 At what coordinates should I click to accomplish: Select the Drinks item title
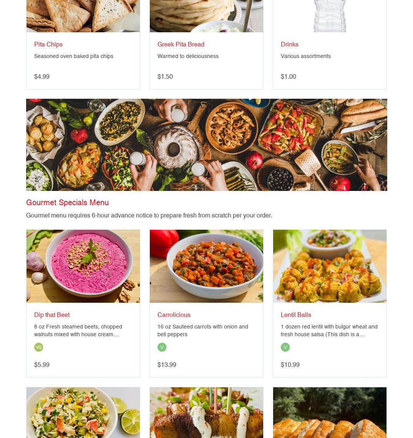click(290, 45)
